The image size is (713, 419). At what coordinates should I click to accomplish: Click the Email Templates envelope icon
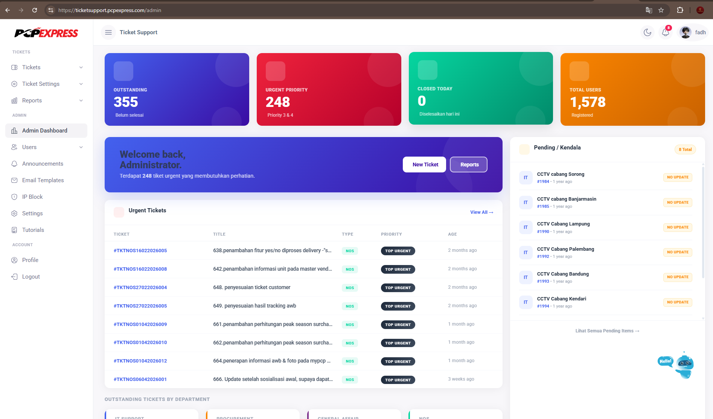14,180
